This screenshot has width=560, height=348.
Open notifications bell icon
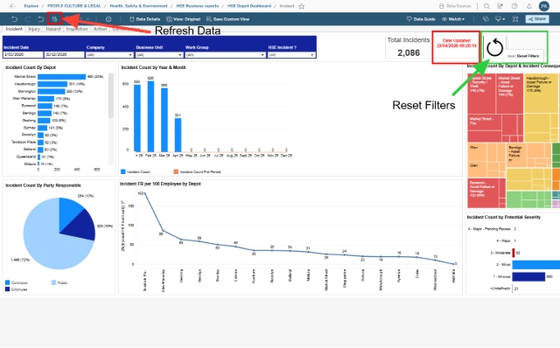pos(528,6)
